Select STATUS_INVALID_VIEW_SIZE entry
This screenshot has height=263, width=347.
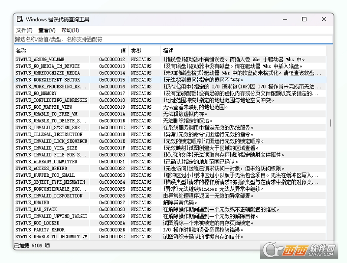pos(170,148)
